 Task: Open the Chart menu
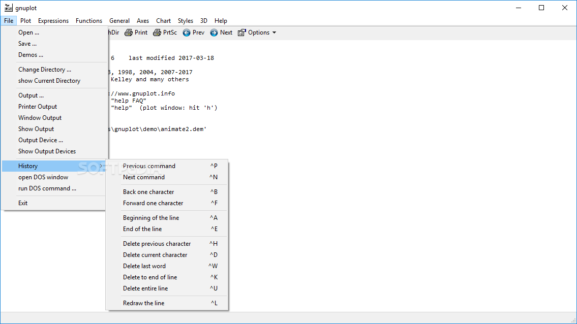[x=163, y=21]
